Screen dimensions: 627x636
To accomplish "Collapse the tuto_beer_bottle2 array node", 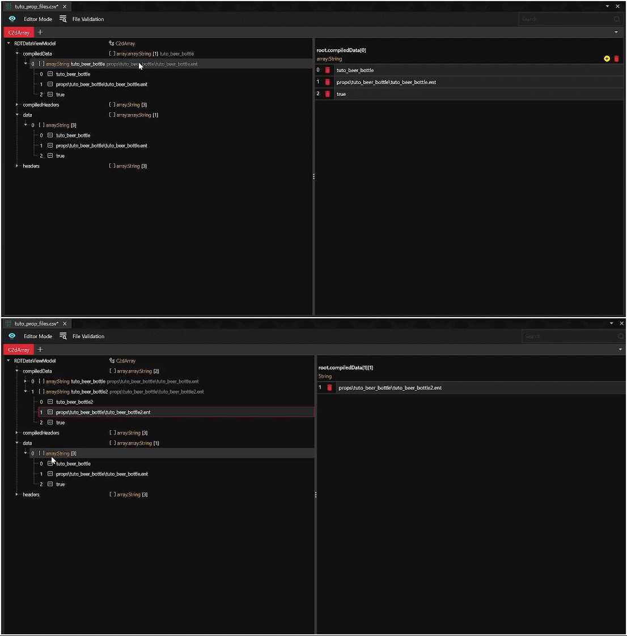I will pos(26,391).
